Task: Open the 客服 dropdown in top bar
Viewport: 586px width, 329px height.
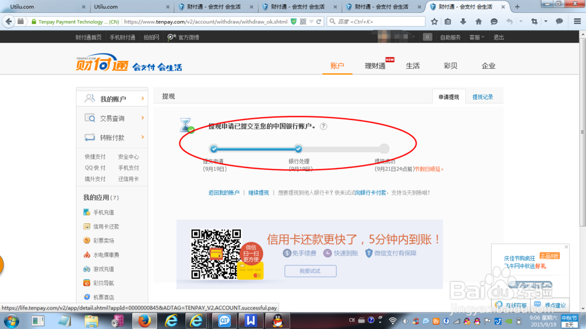Action: point(476,37)
